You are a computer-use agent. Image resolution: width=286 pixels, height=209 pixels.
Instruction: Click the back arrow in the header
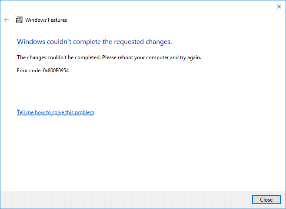tap(7, 20)
